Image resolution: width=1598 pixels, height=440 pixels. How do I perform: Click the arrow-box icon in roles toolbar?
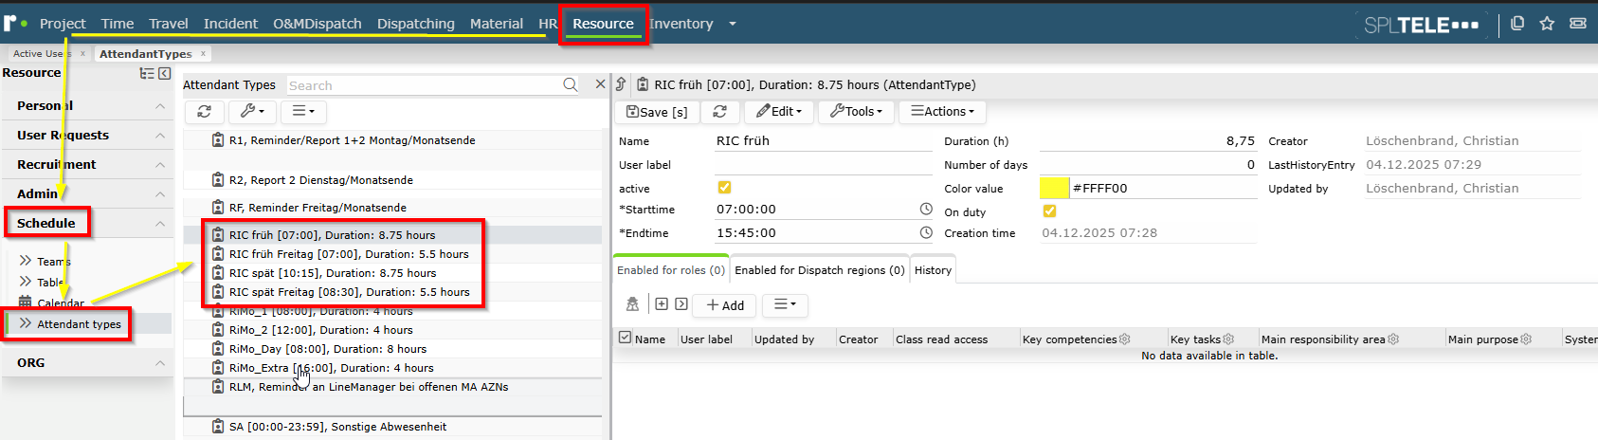click(681, 304)
